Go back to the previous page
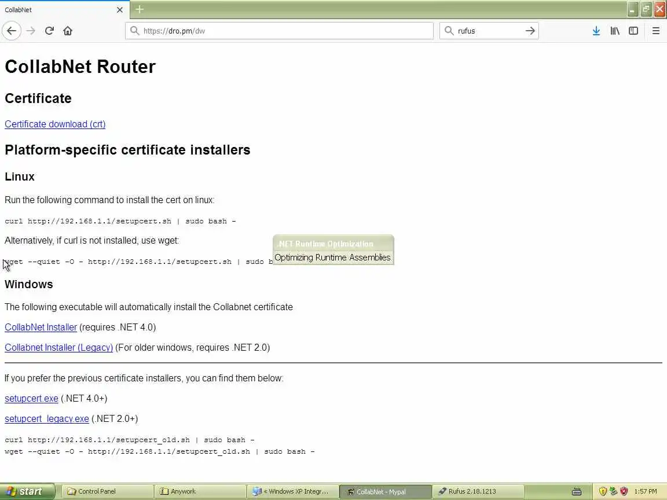Image resolution: width=667 pixels, height=500 pixels. tap(12, 31)
